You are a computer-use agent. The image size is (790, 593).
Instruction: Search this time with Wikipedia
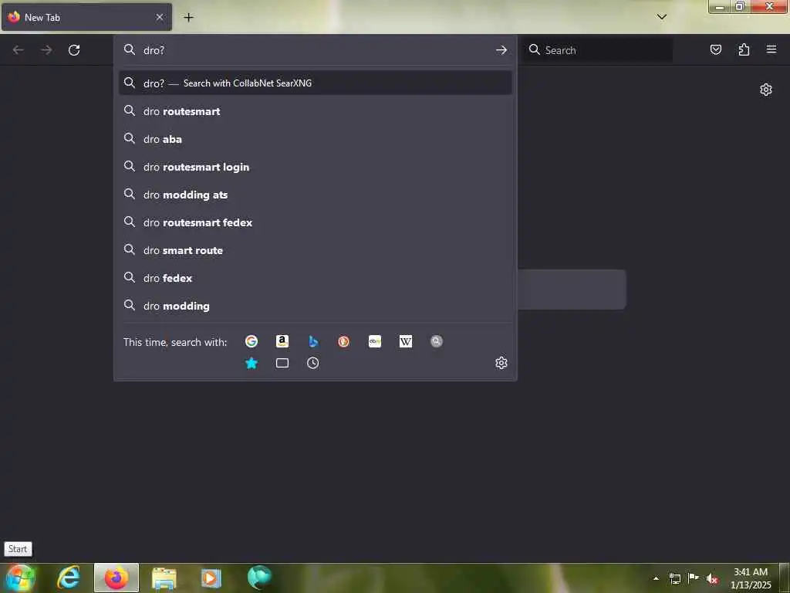click(x=406, y=341)
